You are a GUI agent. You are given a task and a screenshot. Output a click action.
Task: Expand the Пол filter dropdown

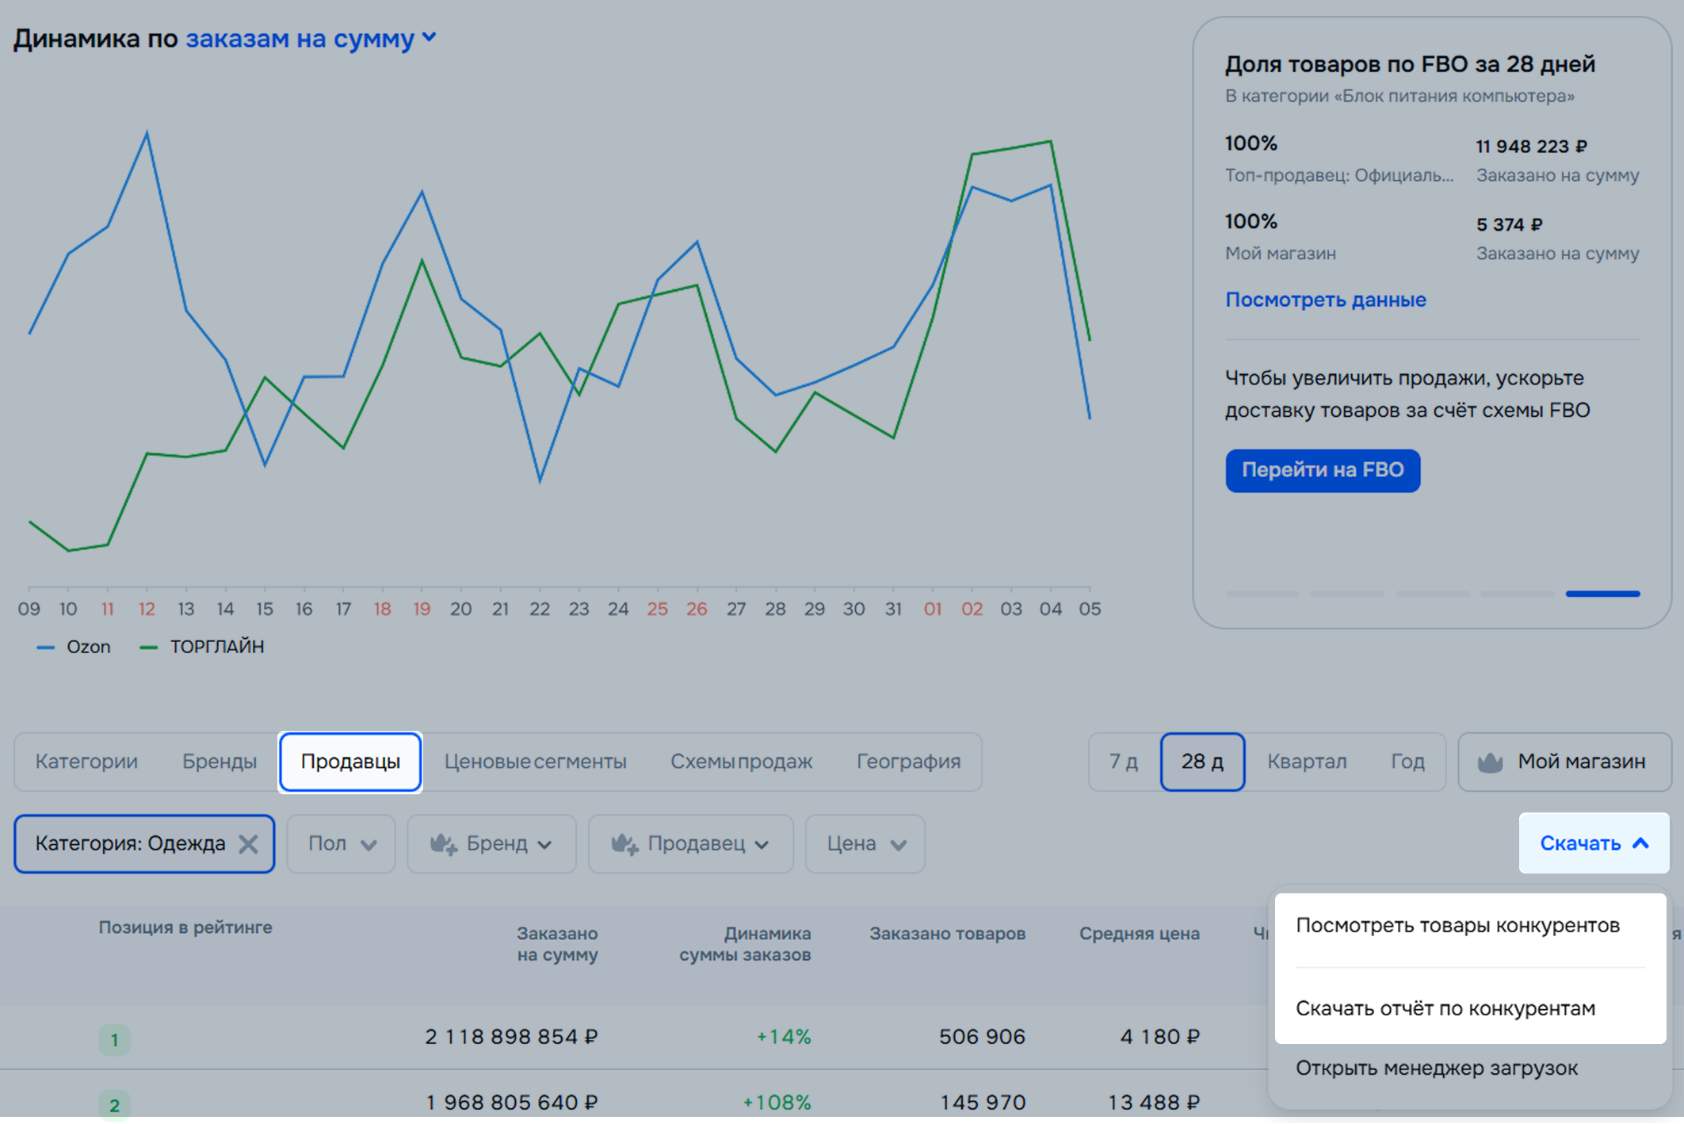341,844
